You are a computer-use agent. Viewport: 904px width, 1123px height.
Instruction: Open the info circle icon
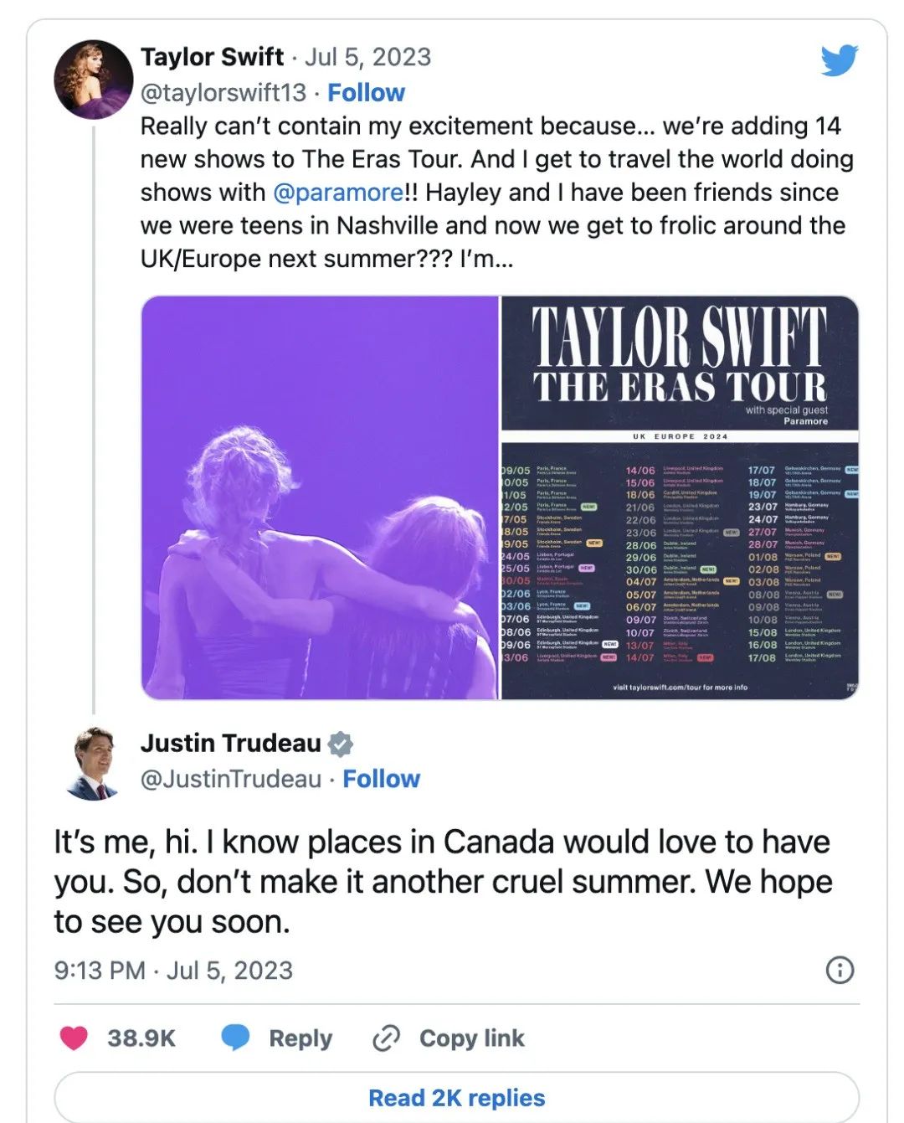pos(840,970)
